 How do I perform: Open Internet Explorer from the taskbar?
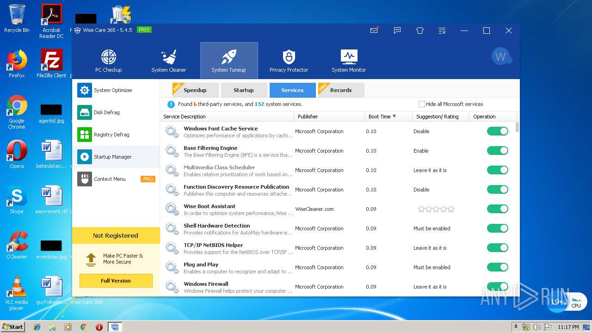[x=37, y=327]
